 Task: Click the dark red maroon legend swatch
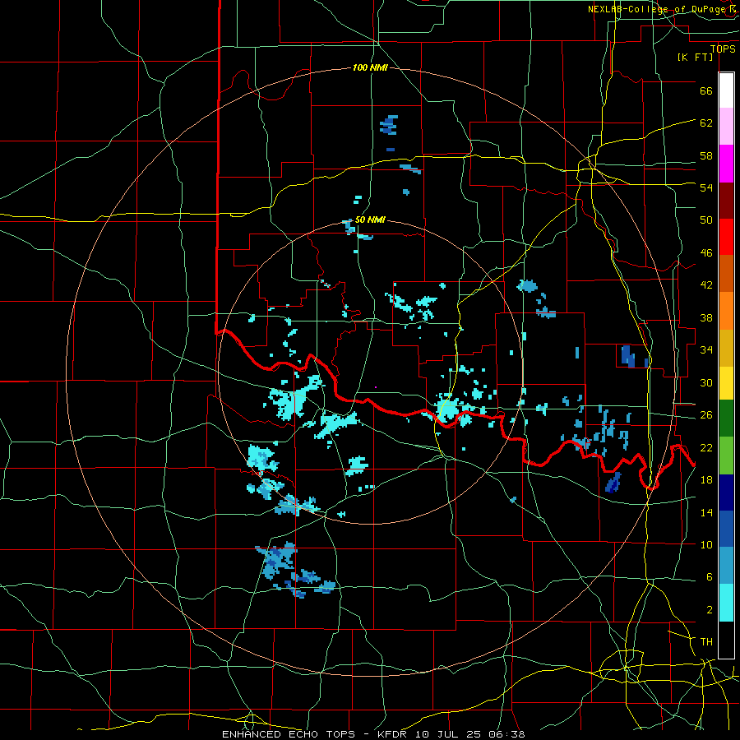726,200
